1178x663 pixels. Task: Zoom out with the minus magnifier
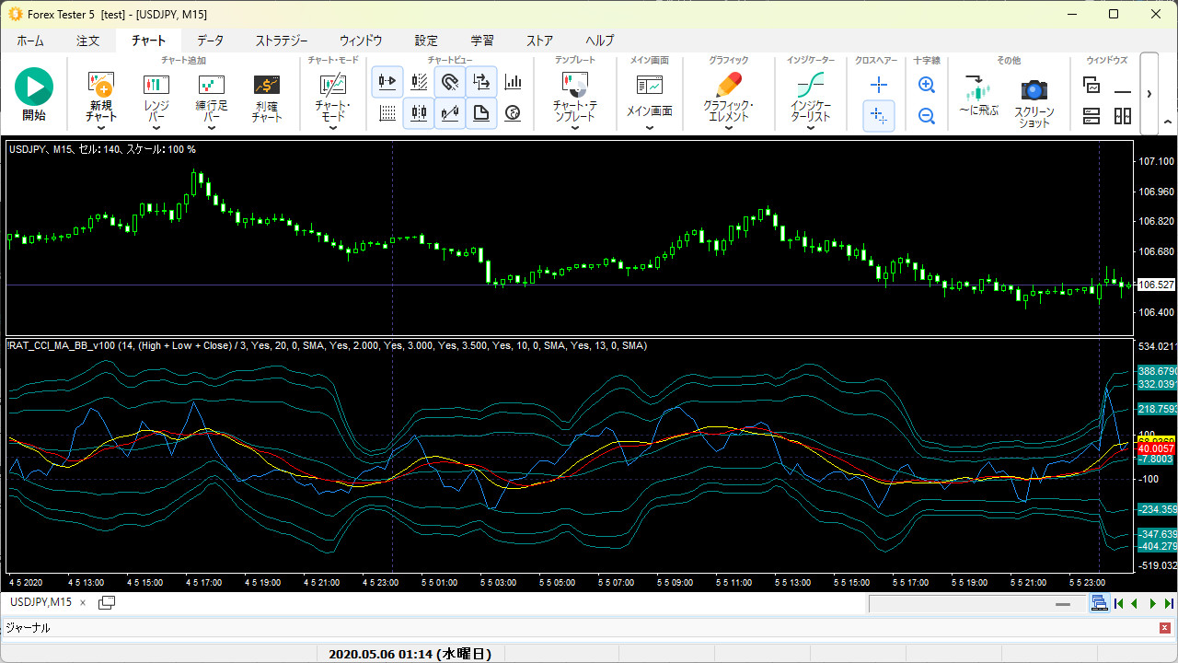point(927,116)
